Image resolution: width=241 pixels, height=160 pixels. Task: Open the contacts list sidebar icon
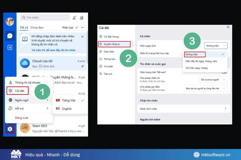click(x=10, y=47)
